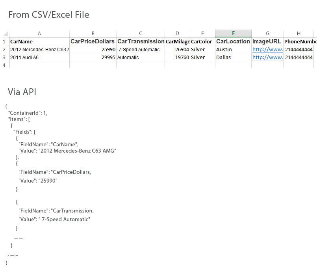Click the price cell showing 25990

tap(93, 49)
